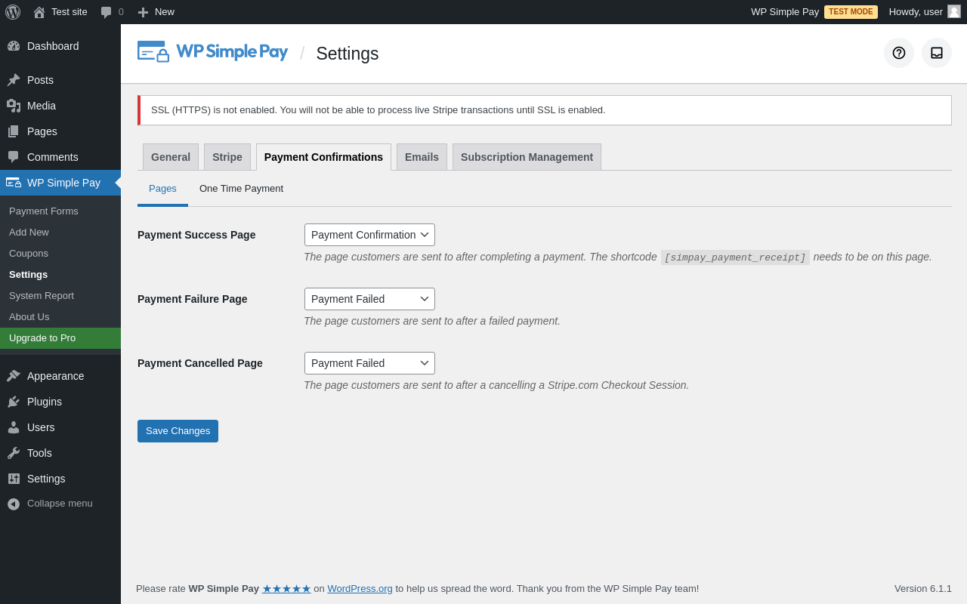Follow the WordPress.org link in footer
The width and height of the screenshot is (967, 604).
tap(360, 589)
